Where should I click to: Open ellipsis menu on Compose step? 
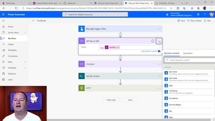tap(159, 64)
